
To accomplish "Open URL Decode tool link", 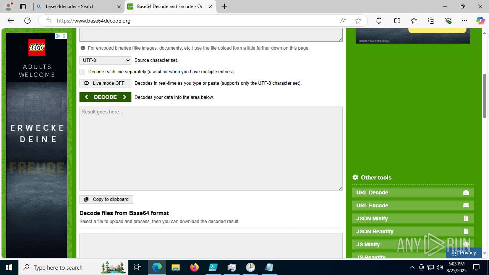I will tap(413, 192).
